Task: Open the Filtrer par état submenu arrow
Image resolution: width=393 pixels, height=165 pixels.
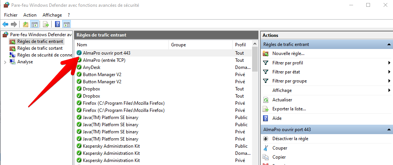Action: click(389, 72)
